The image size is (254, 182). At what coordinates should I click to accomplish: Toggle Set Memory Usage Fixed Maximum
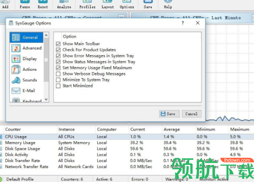coord(58,68)
